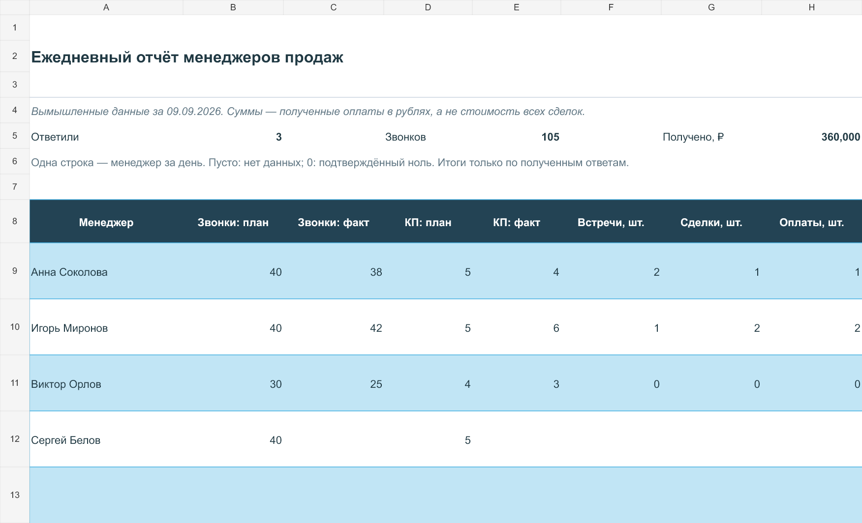The width and height of the screenshot is (862, 523).
Task: Select the 'Сергей Белов' name cell
Action: tap(106, 439)
